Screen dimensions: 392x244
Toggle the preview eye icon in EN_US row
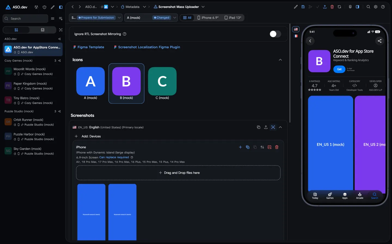(x=273, y=127)
